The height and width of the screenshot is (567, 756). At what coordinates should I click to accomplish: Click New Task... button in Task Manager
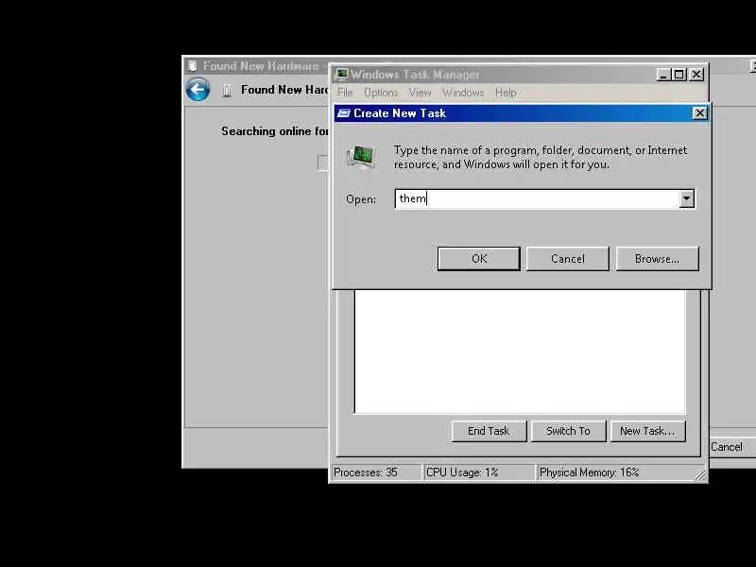point(647,431)
